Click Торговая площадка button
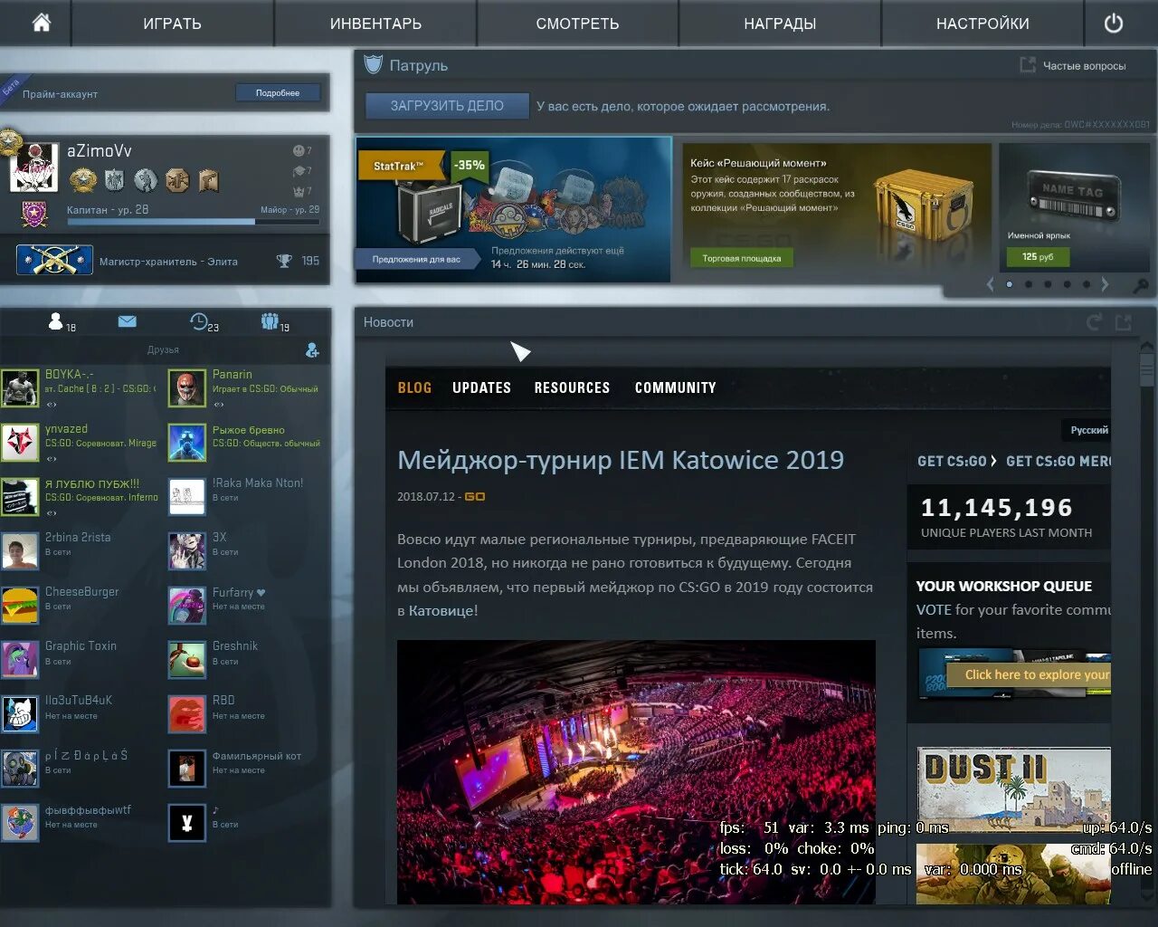The height and width of the screenshot is (927, 1158). (x=741, y=258)
